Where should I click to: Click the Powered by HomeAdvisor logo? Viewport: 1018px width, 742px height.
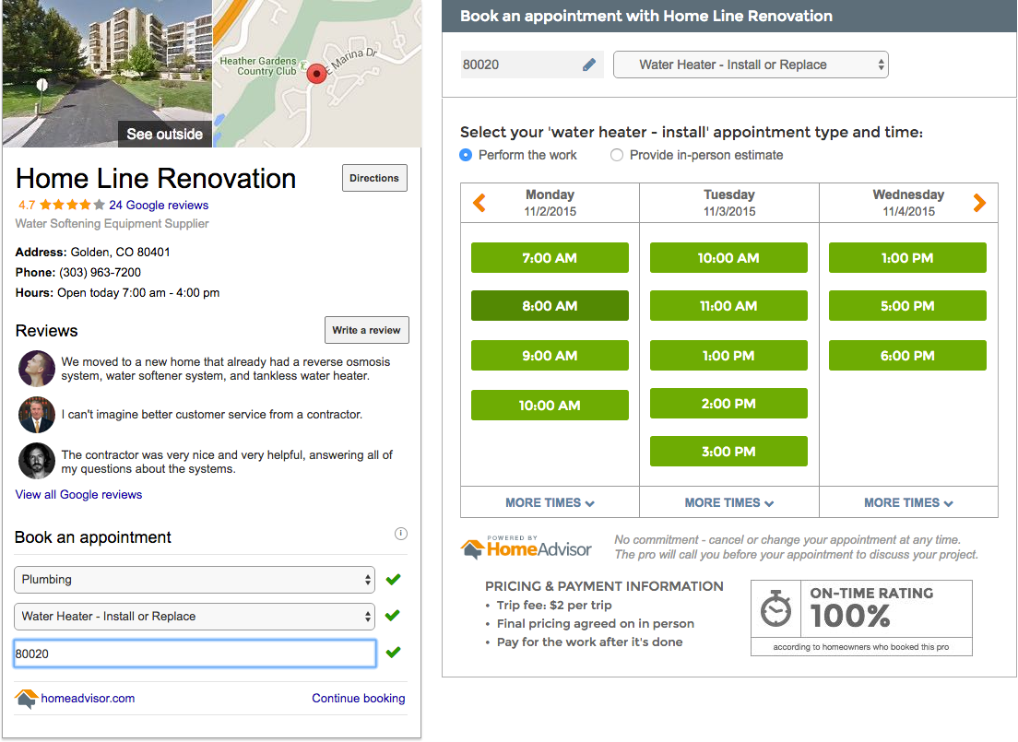[526, 548]
